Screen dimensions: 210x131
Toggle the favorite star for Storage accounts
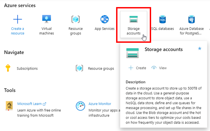(x=200, y=48)
